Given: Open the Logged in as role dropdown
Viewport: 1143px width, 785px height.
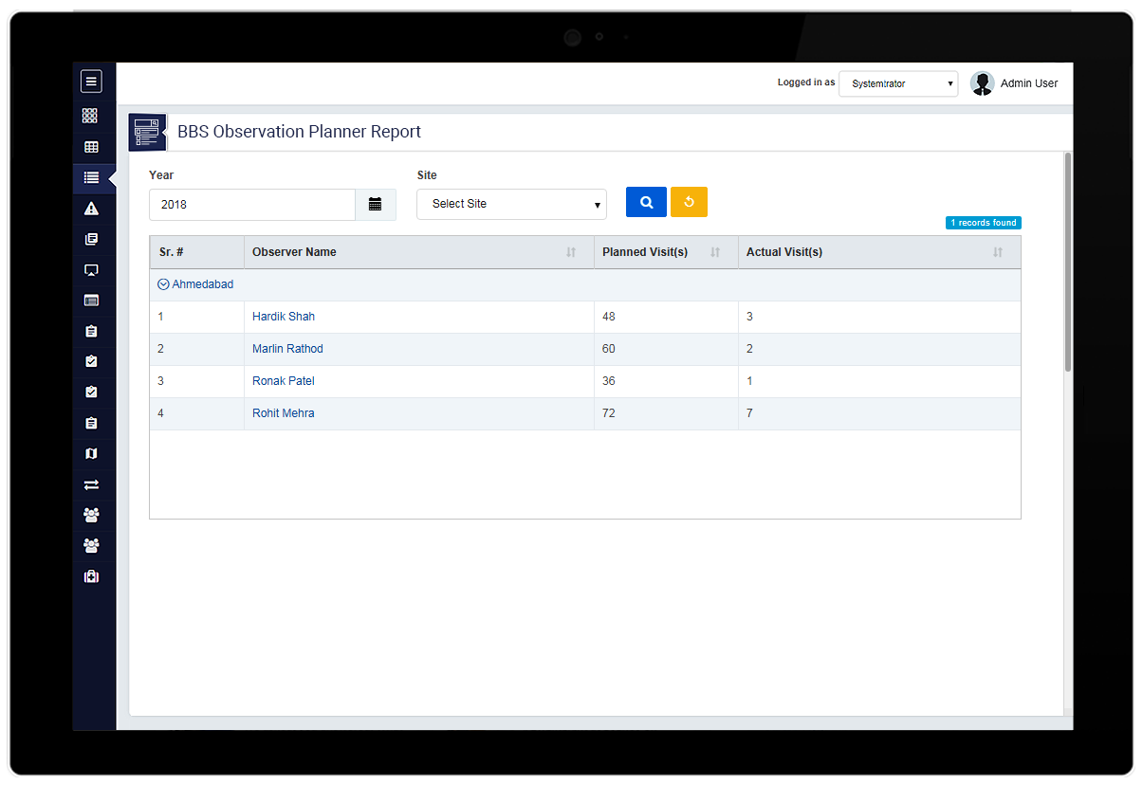Looking at the screenshot, I should click(x=897, y=83).
